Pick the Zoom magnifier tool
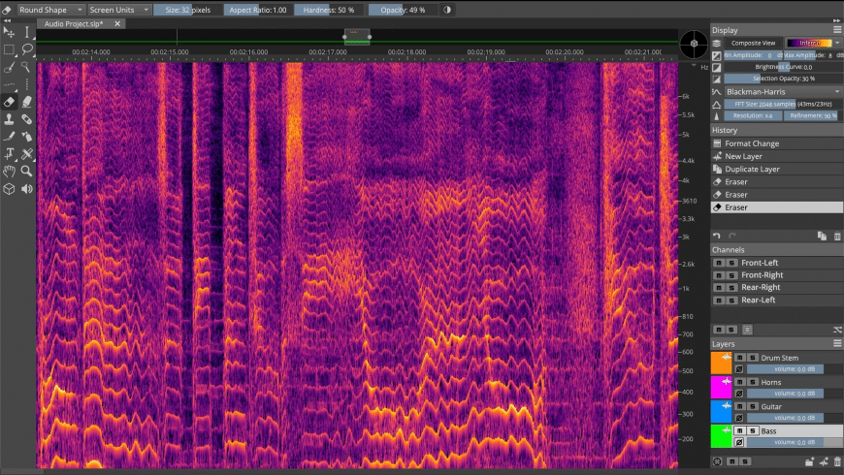 pyautogui.click(x=27, y=171)
